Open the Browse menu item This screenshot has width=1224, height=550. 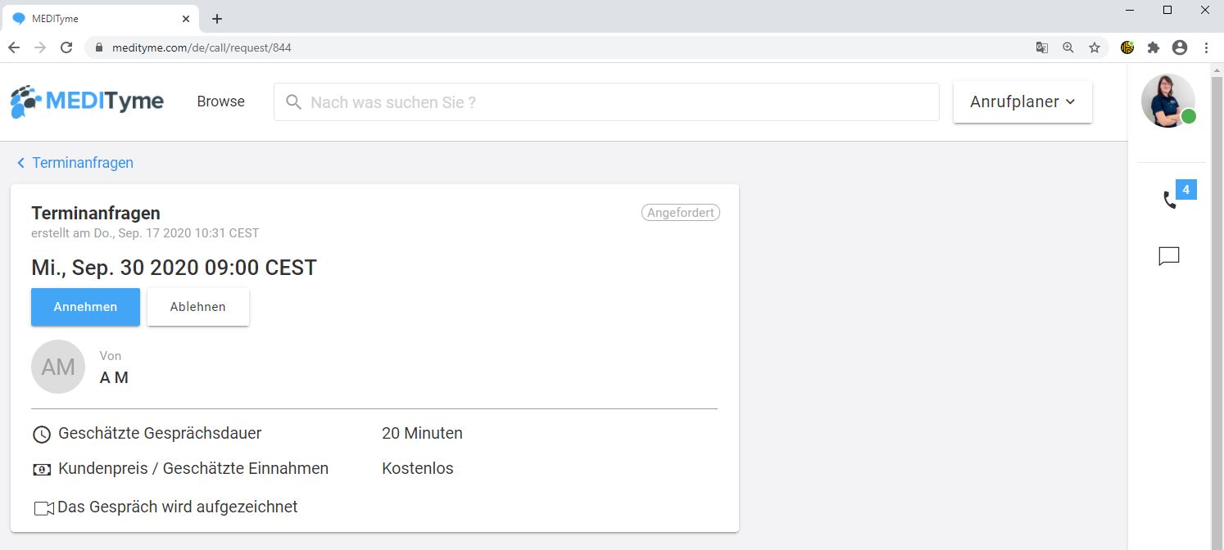[x=220, y=101]
